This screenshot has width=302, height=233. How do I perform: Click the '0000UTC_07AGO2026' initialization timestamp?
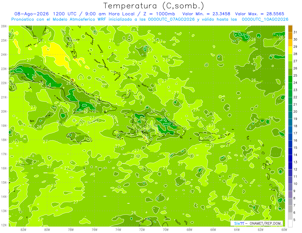coord(171,19)
